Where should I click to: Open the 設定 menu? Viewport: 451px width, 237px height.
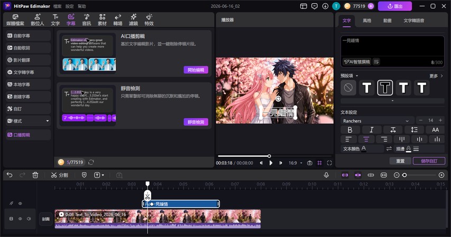pyautogui.click(x=69, y=6)
